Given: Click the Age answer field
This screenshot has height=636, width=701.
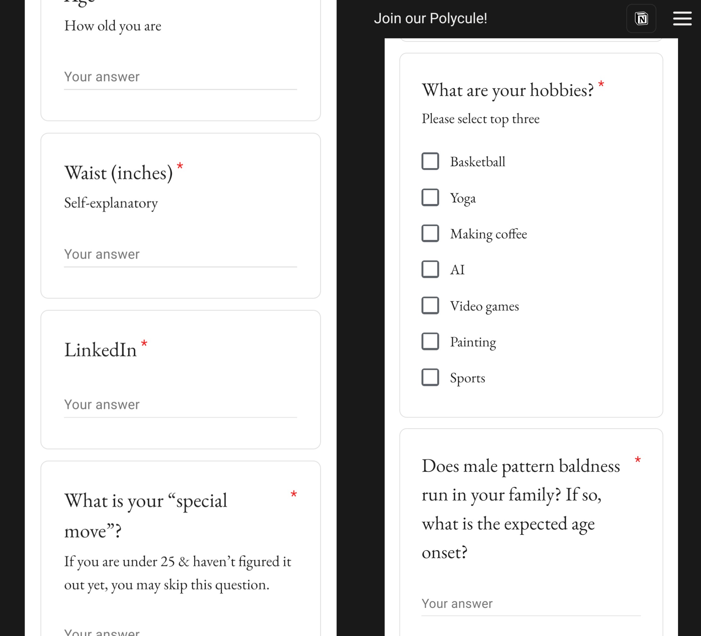Looking at the screenshot, I should pyautogui.click(x=180, y=77).
